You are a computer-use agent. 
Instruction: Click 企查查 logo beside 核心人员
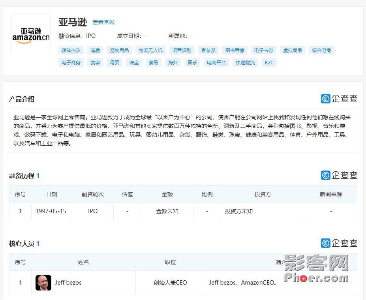coord(339,243)
